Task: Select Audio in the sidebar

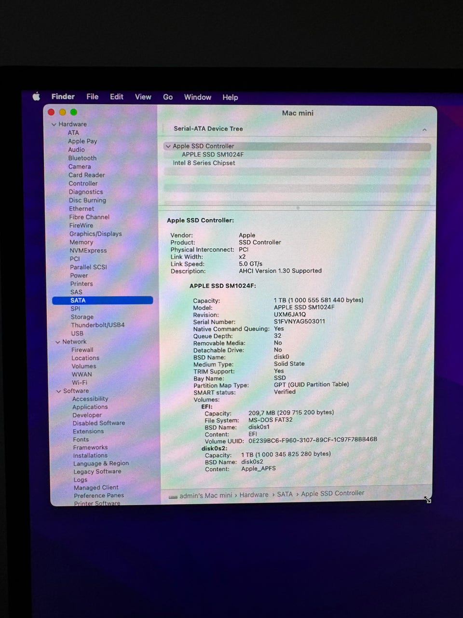Action: tap(76, 150)
